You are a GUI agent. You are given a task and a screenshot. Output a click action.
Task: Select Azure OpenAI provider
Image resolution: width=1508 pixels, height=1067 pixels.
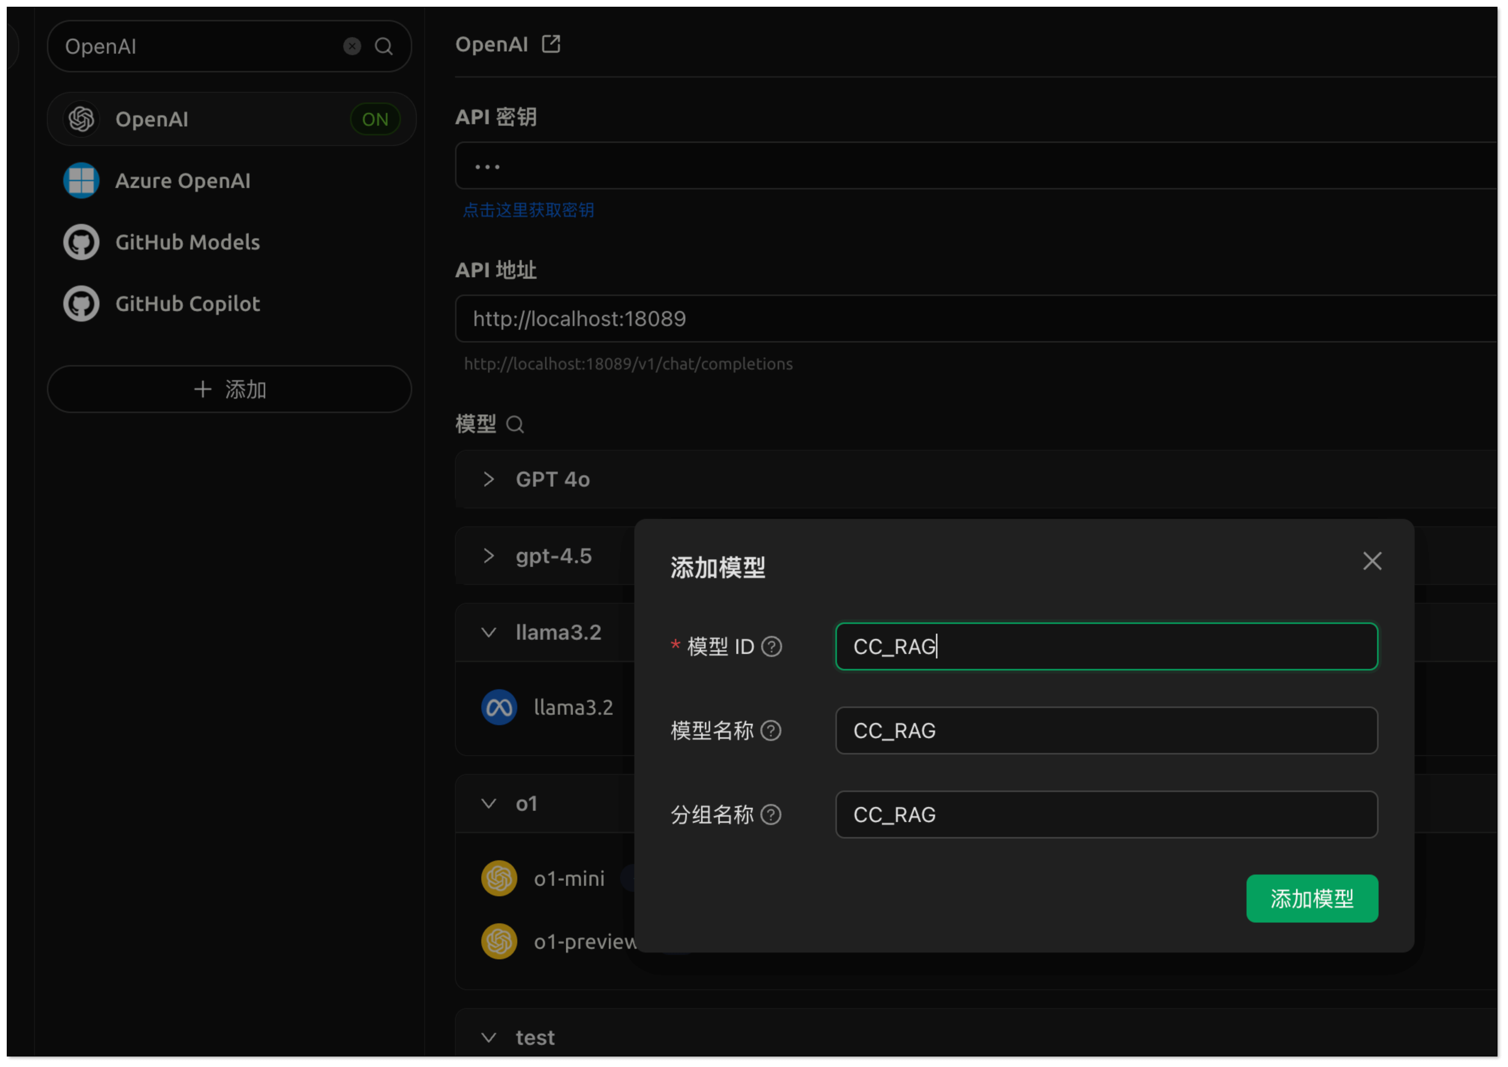(x=183, y=181)
